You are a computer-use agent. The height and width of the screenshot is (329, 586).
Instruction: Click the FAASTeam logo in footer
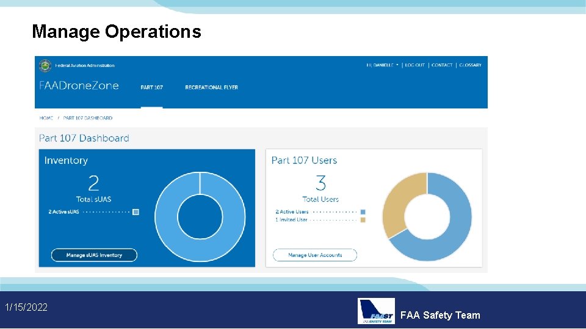pyautogui.click(x=376, y=311)
